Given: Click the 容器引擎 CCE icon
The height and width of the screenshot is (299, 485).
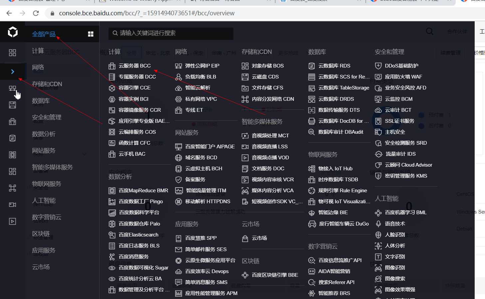Looking at the screenshot, I should coord(112,88).
